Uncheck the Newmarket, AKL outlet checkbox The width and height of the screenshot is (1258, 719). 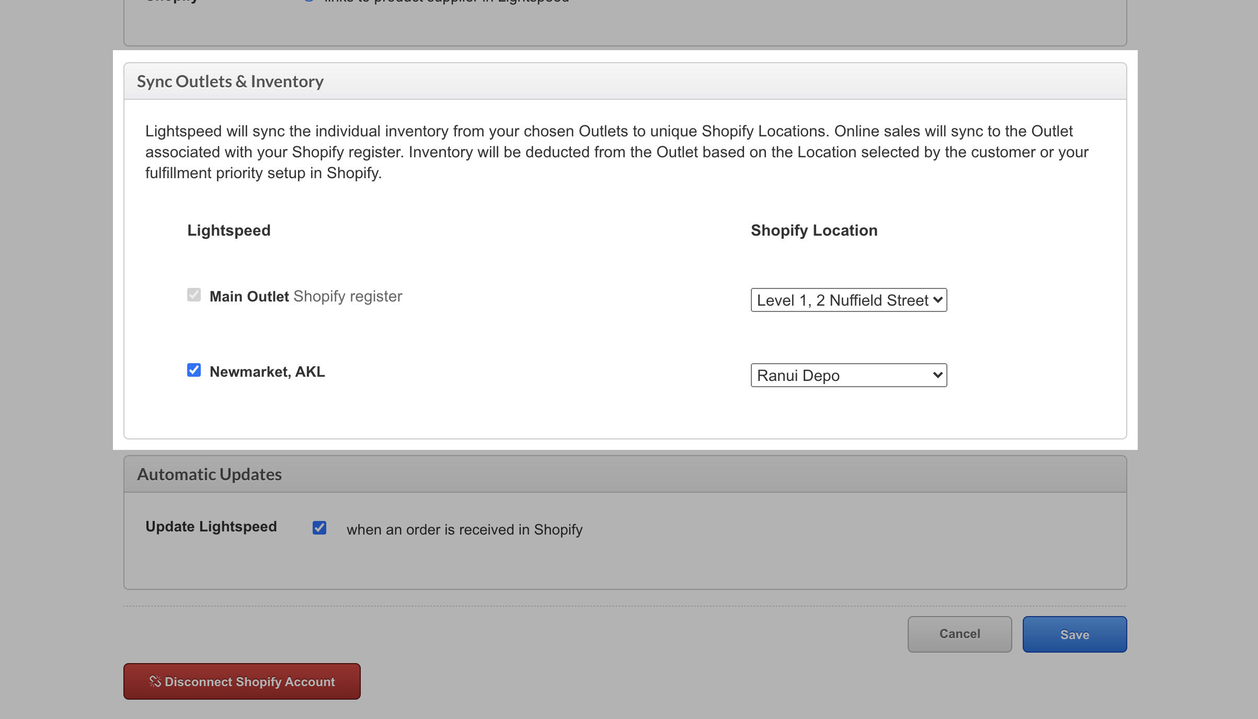click(x=194, y=370)
